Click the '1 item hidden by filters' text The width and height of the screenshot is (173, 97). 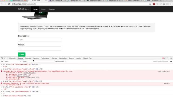[x=160, y=61]
